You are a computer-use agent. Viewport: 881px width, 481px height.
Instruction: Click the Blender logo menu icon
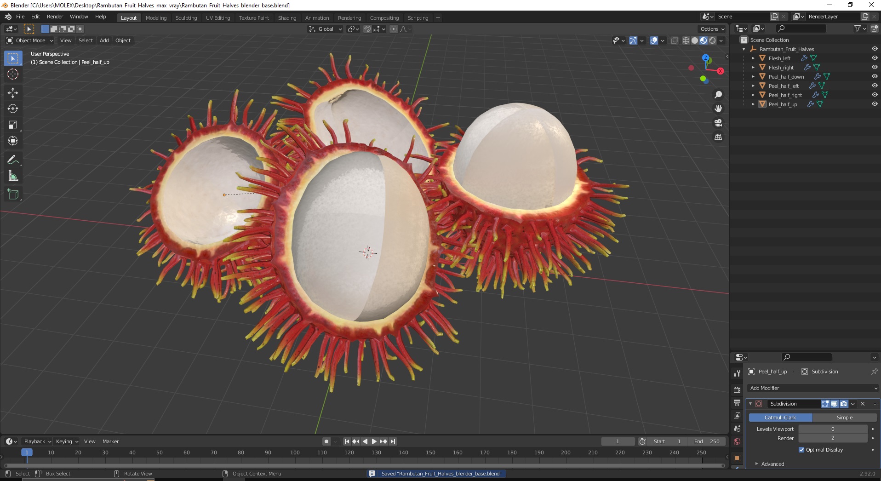8,17
